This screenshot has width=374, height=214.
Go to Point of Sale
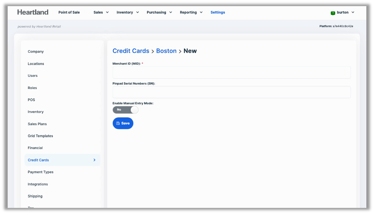[x=69, y=12]
